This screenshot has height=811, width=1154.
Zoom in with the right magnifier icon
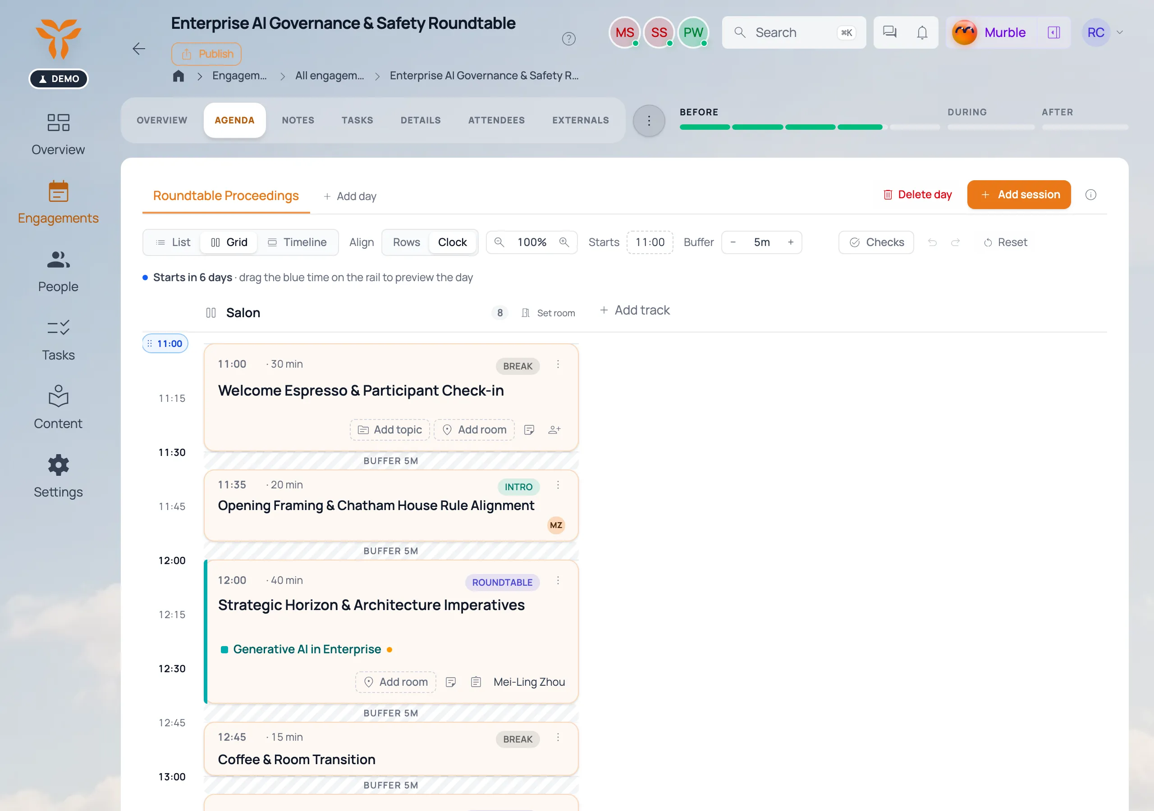564,242
